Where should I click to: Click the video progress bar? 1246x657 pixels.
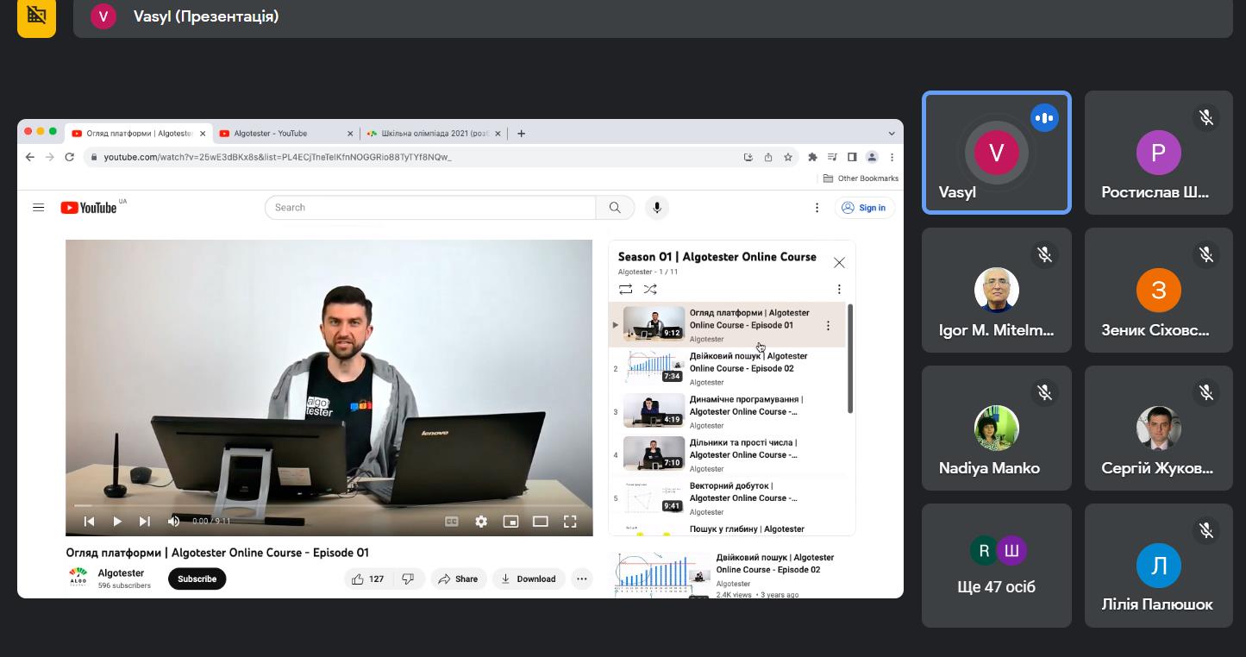tap(329, 506)
